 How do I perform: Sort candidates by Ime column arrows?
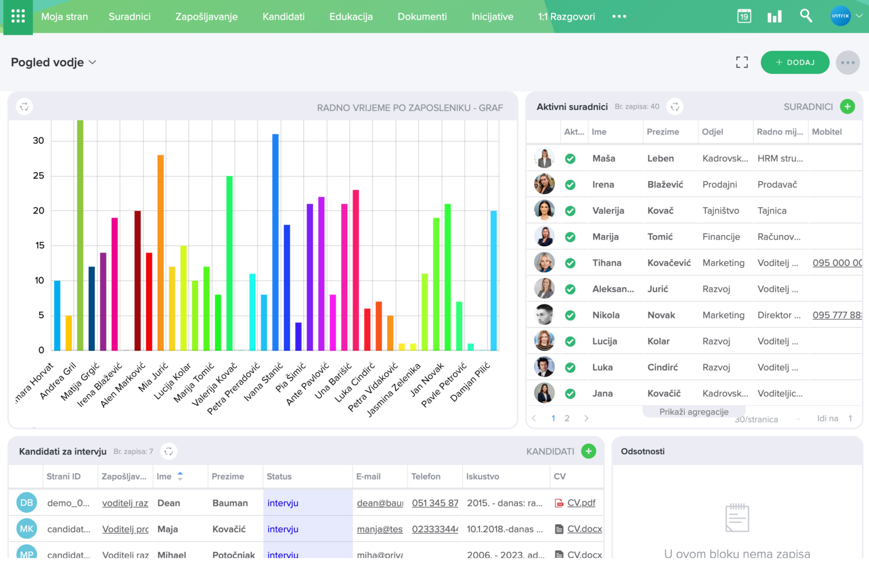[x=180, y=476]
